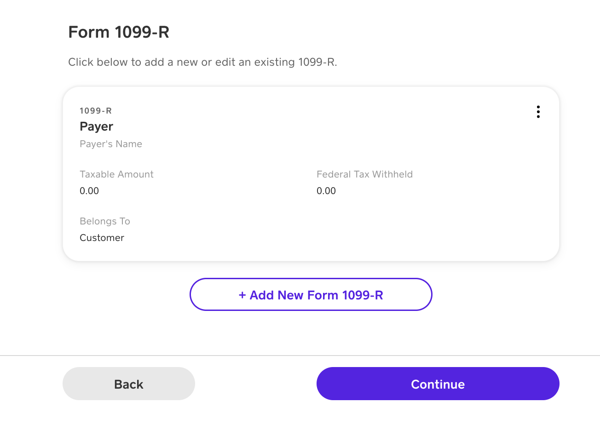600x425 pixels.
Task: Click the Payer's Name placeholder text
Action: (x=111, y=144)
